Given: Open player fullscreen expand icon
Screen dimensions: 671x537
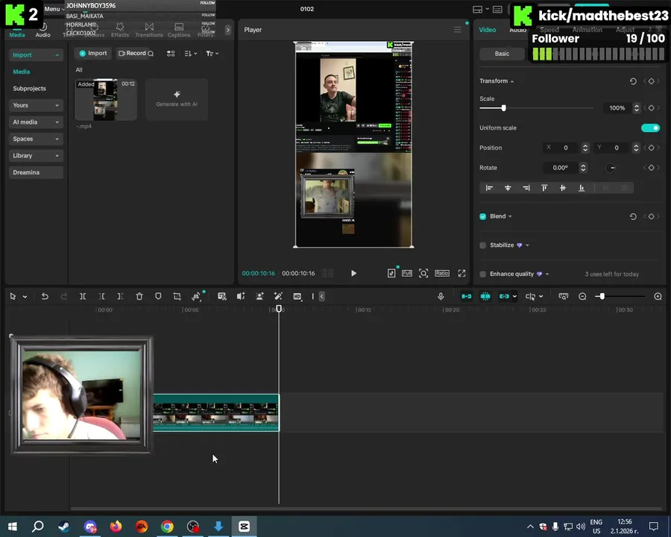Looking at the screenshot, I should tap(461, 273).
